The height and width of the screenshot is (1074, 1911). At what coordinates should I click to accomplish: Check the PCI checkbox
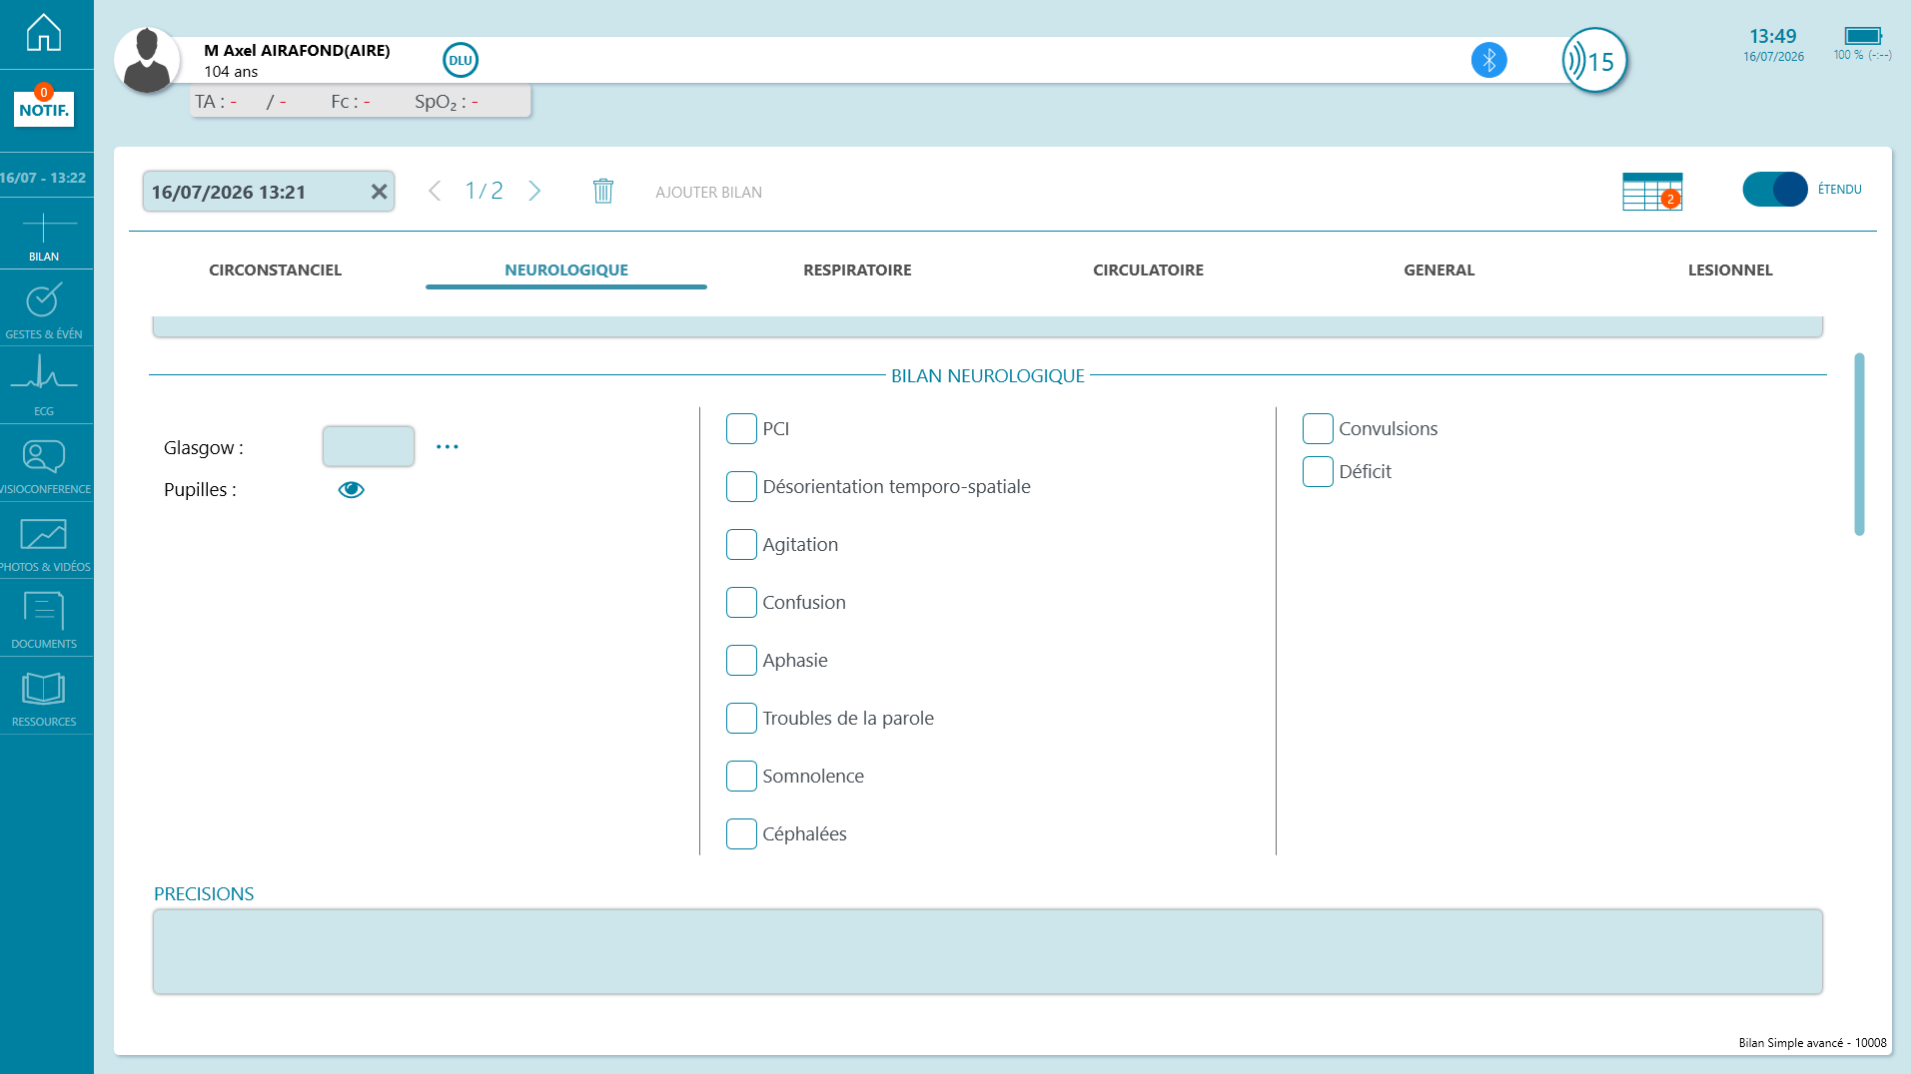[x=741, y=428]
